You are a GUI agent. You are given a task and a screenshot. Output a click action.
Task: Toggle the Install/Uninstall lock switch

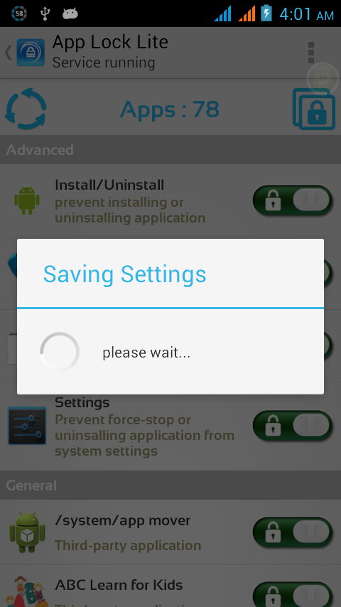tap(293, 200)
